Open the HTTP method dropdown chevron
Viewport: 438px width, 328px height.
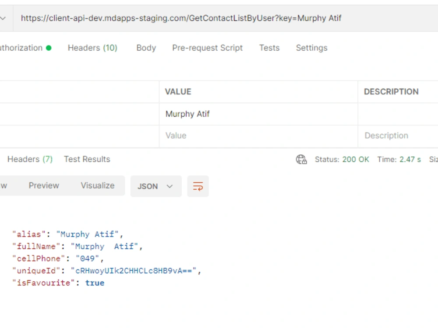[x=3, y=18]
